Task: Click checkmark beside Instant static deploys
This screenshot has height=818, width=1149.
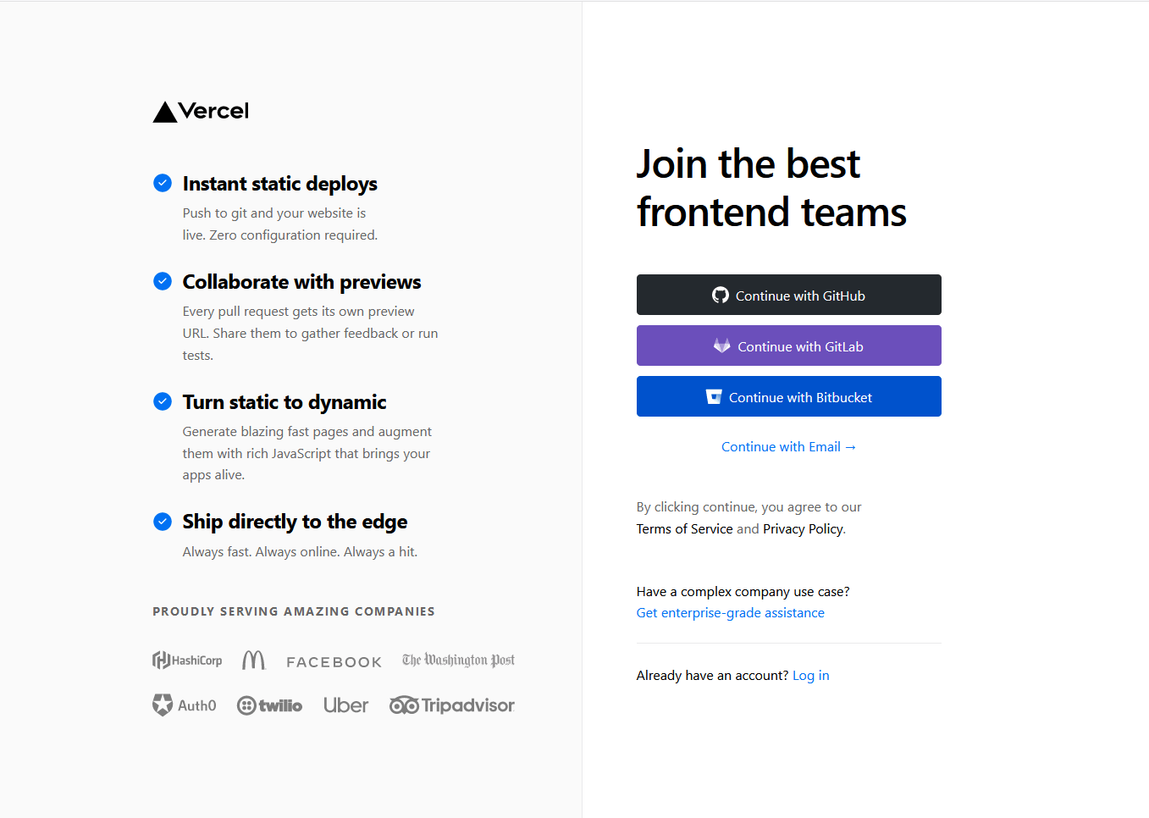Action: pyautogui.click(x=163, y=183)
